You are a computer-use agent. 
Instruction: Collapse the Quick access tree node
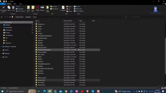pos(1,22)
